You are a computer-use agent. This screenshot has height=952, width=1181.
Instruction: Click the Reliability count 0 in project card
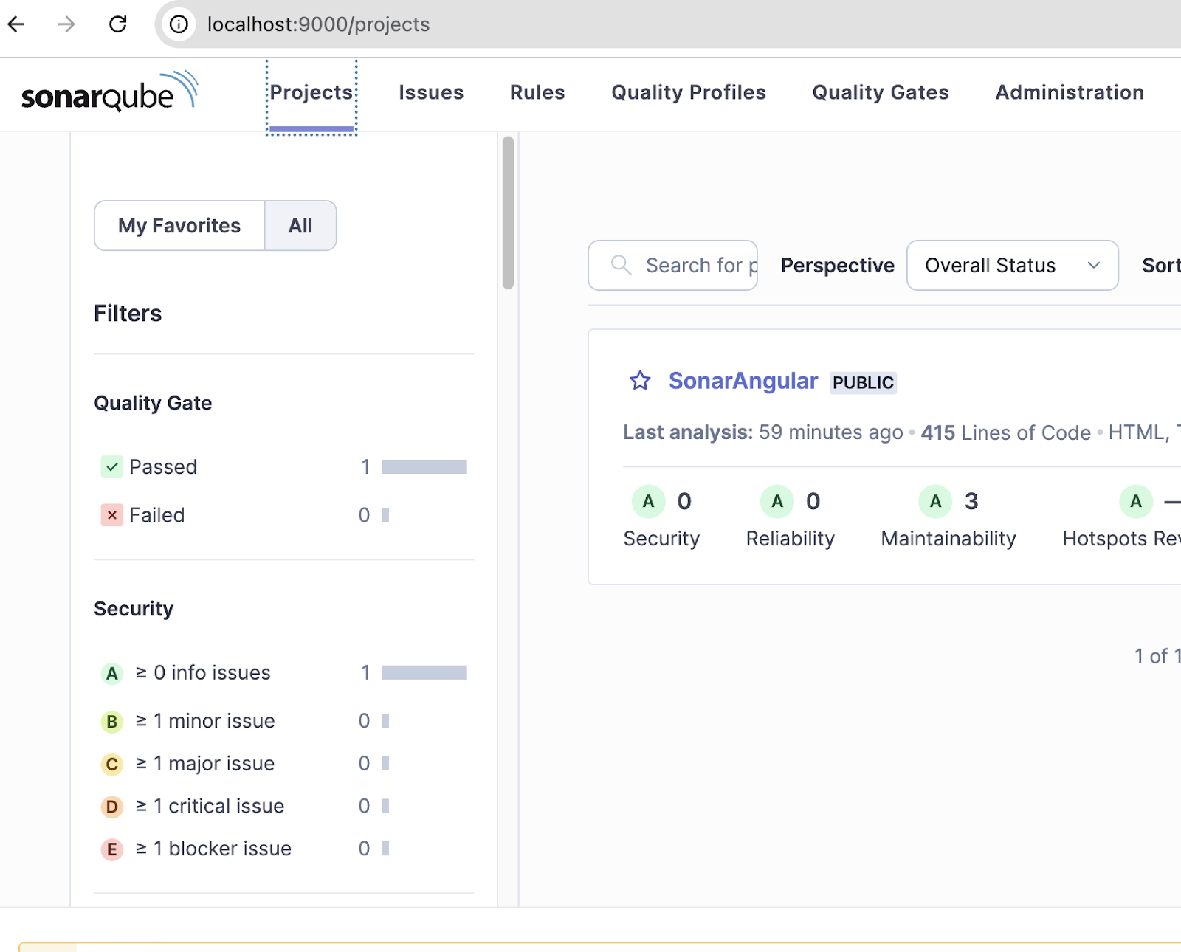click(813, 502)
